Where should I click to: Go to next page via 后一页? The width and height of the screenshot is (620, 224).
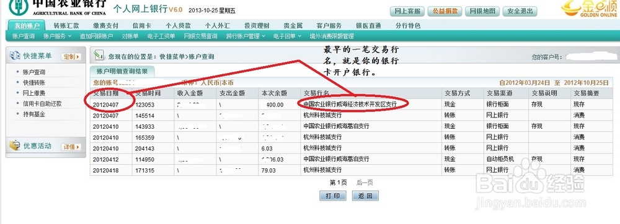coord(365,183)
